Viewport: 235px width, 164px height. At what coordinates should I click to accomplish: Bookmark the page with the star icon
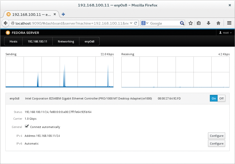point(191,23)
